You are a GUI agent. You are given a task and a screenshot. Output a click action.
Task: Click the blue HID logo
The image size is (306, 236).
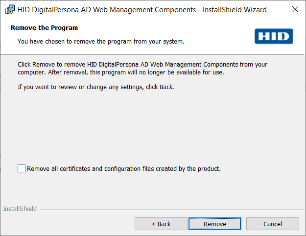[274, 36]
